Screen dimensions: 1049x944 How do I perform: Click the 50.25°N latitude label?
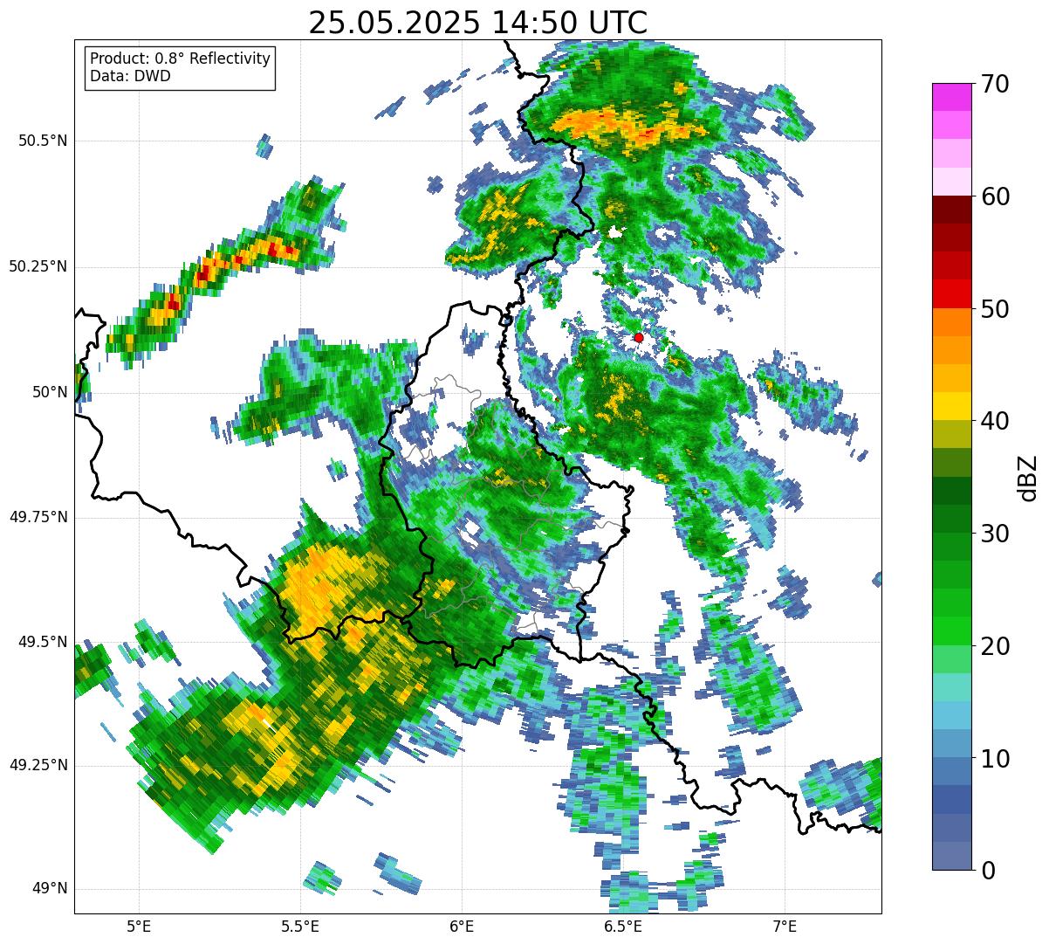coord(38,266)
